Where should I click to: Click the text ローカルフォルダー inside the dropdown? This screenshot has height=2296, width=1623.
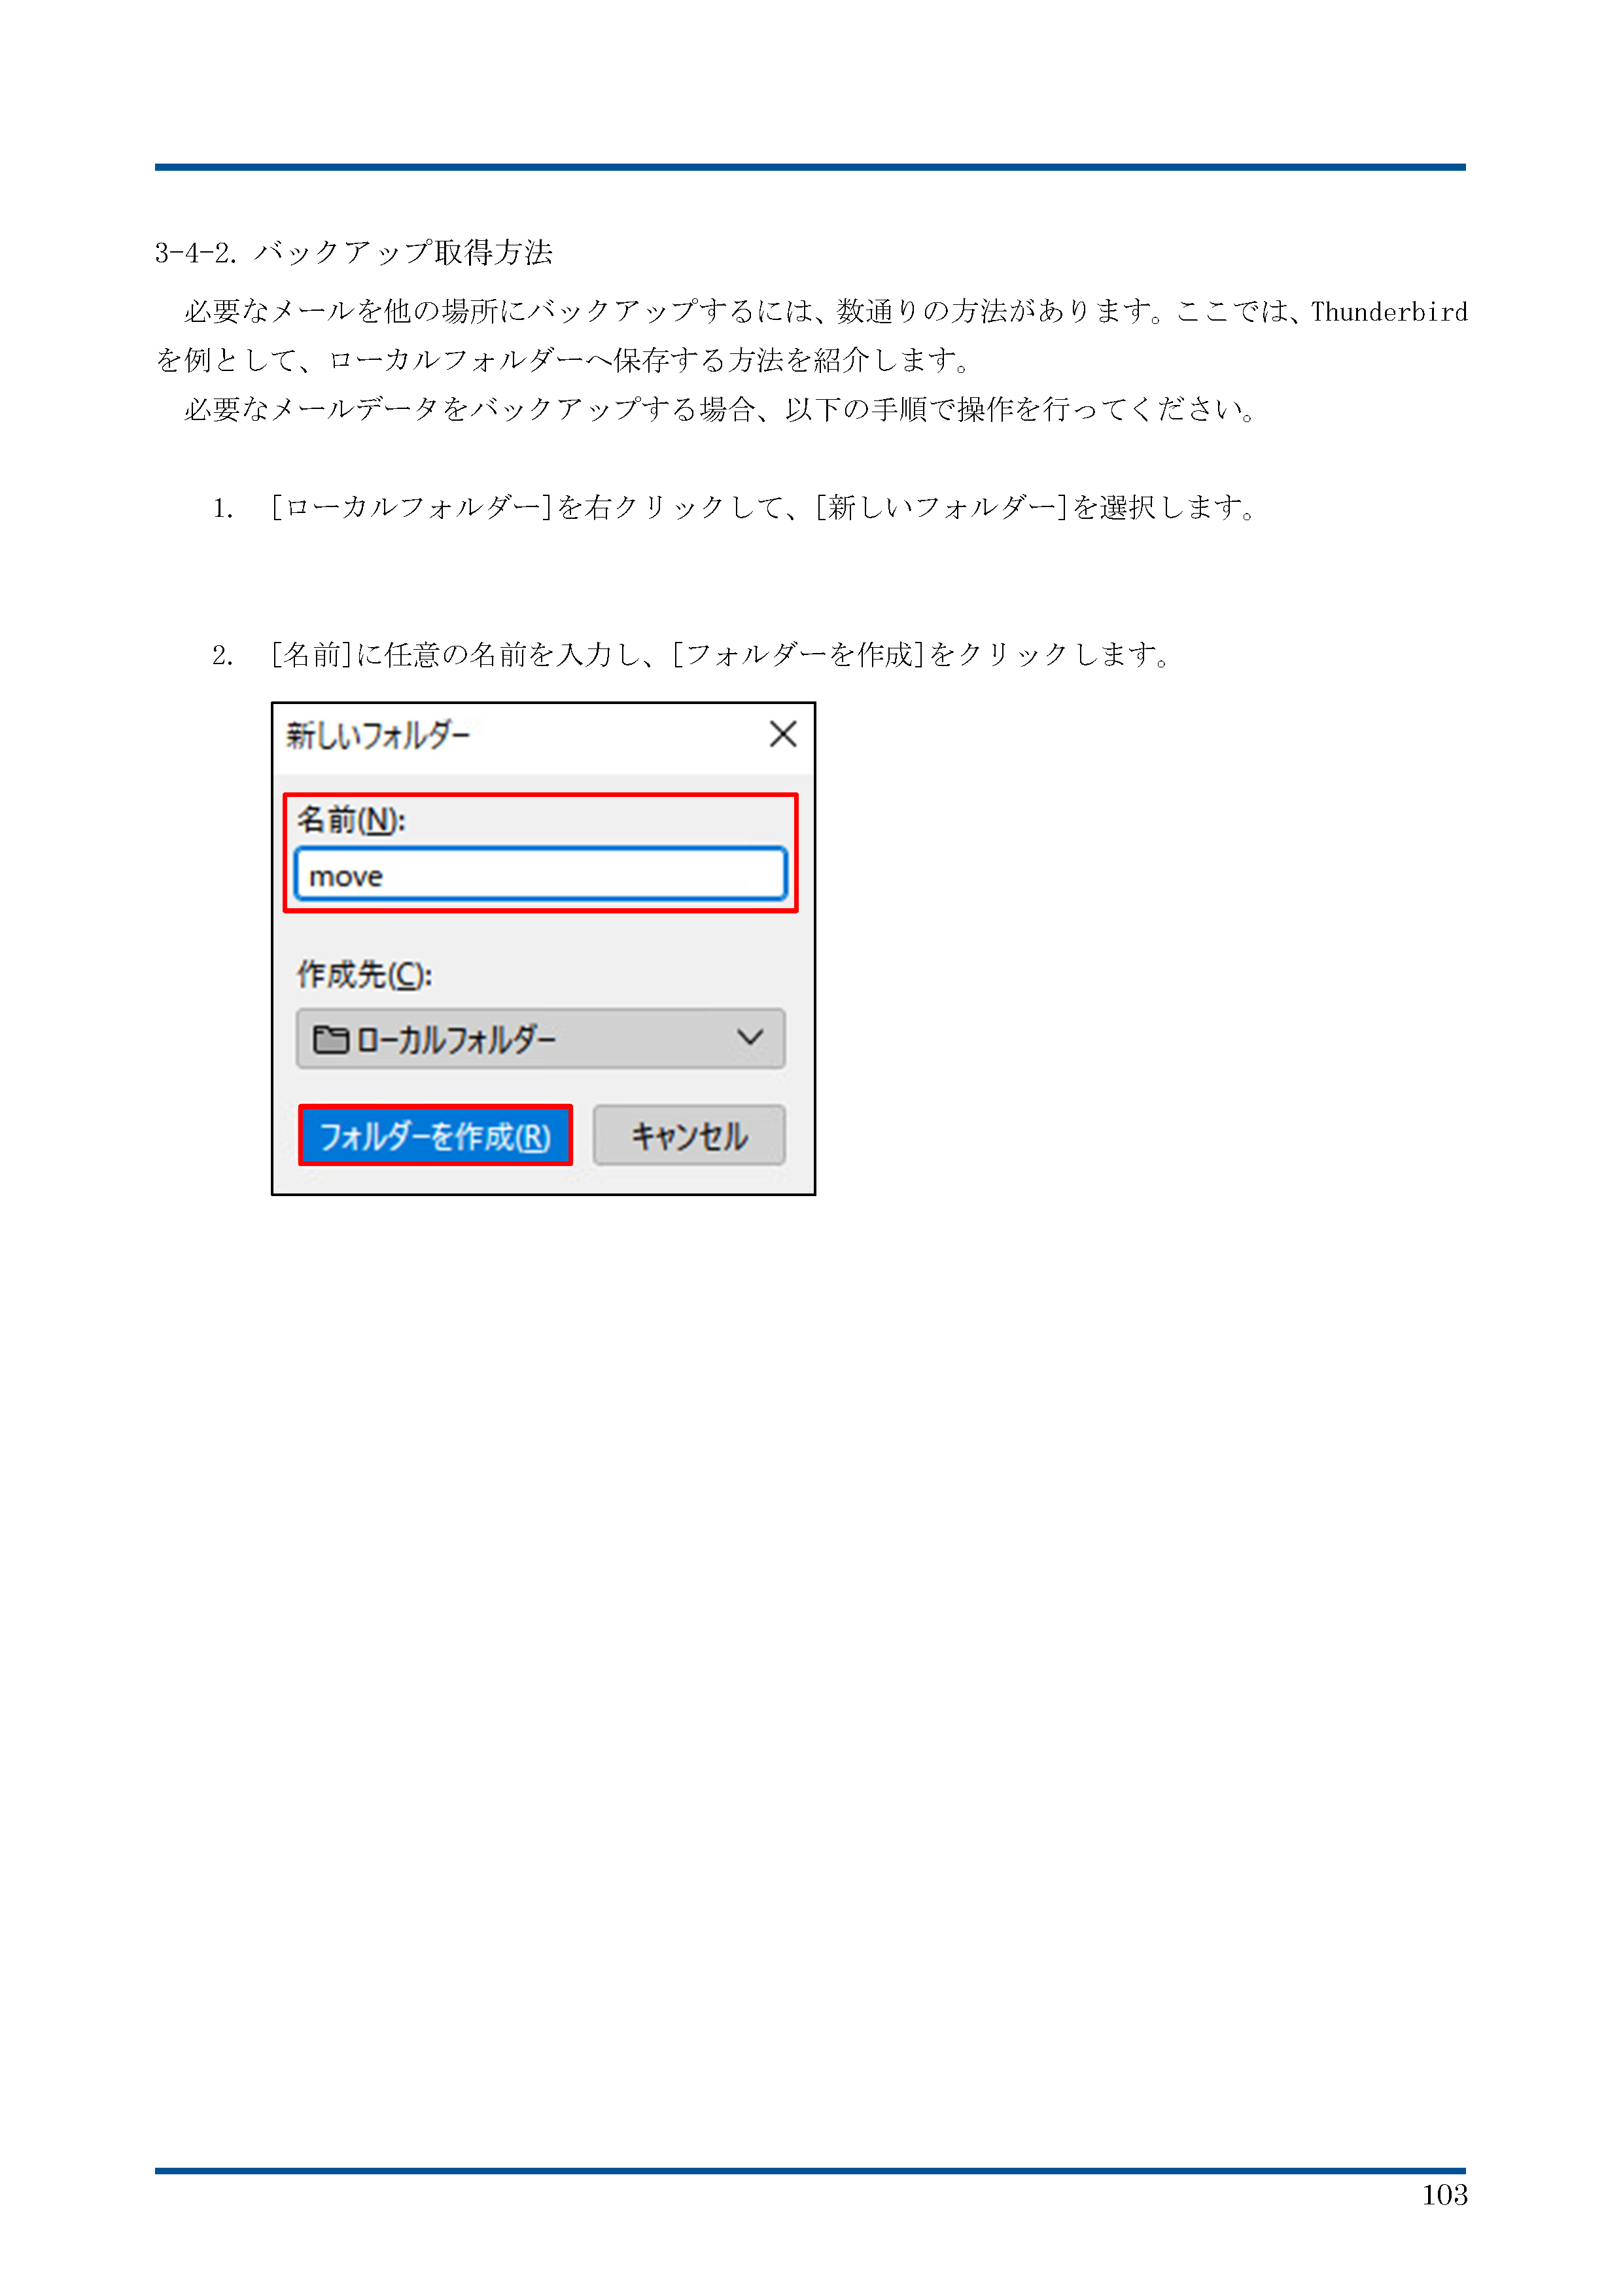coord(456,1040)
